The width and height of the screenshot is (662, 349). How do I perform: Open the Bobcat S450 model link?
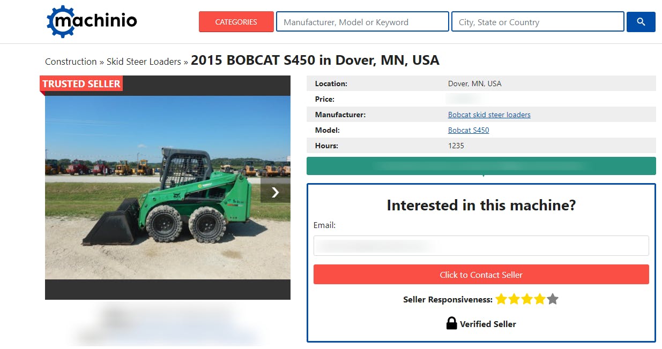pyautogui.click(x=468, y=130)
